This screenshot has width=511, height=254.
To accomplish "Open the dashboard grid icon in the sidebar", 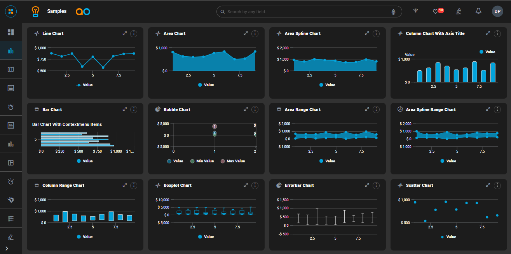I will pyautogui.click(x=11, y=32).
